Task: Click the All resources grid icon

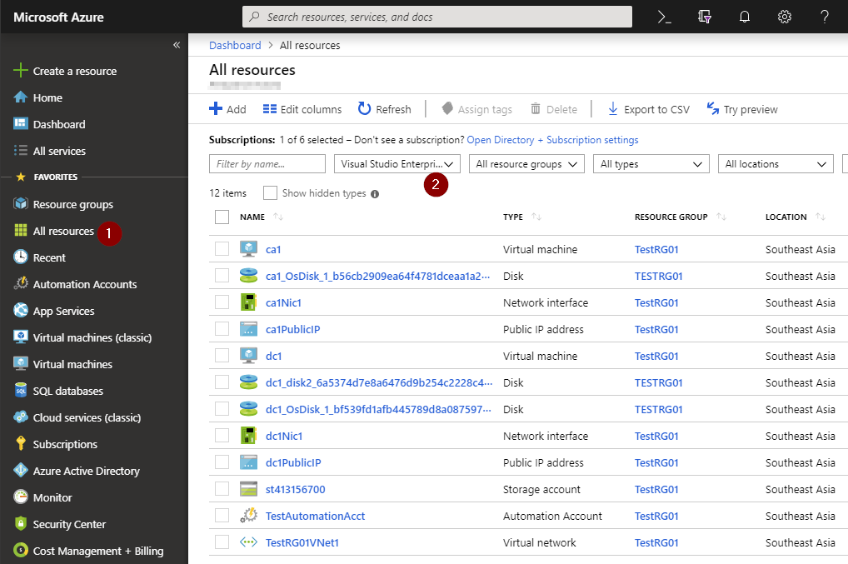Action: point(21,231)
